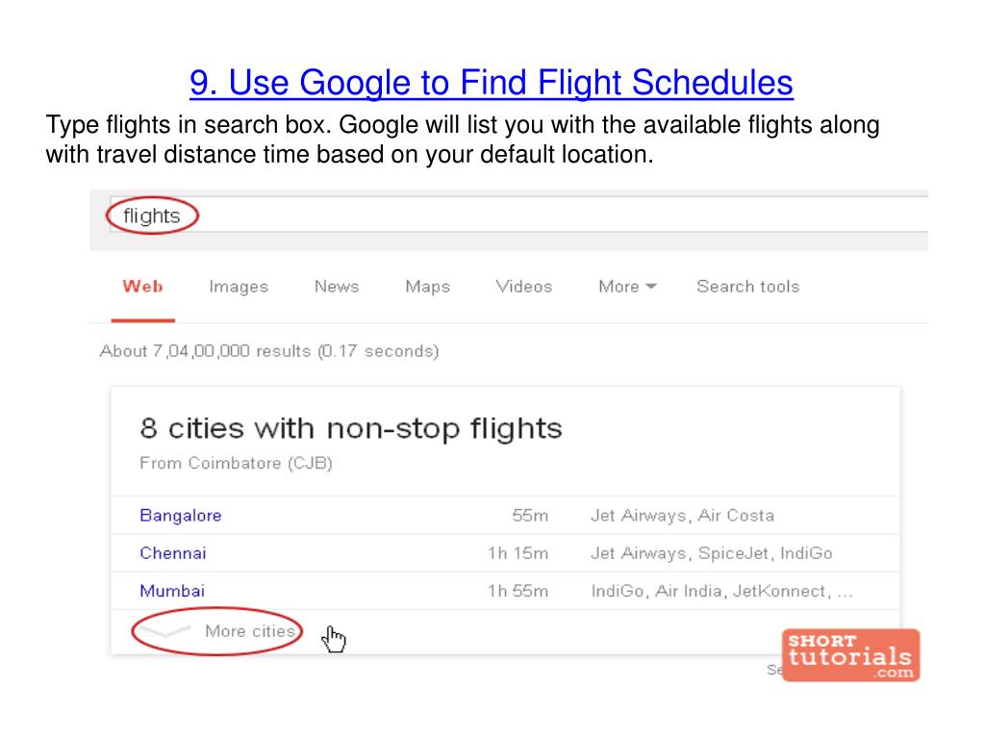Viewport: 984px width, 738px height.
Task: Click the 8 cities with non-stop flights heading
Action: [x=351, y=428]
